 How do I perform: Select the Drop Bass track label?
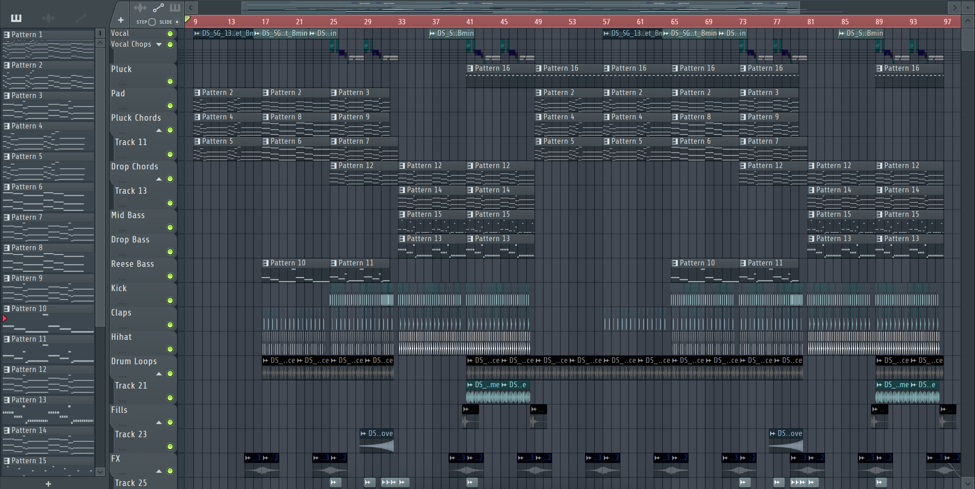coord(130,239)
